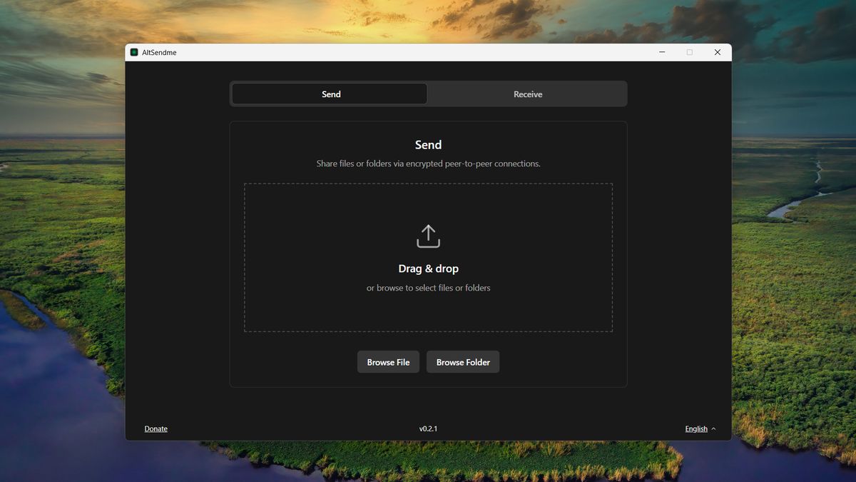
Task: Click "or browse to select files or folders"
Action: pos(428,288)
